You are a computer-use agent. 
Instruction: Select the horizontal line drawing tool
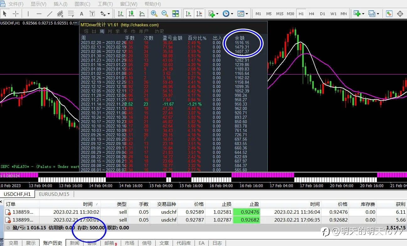pos(39,14)
